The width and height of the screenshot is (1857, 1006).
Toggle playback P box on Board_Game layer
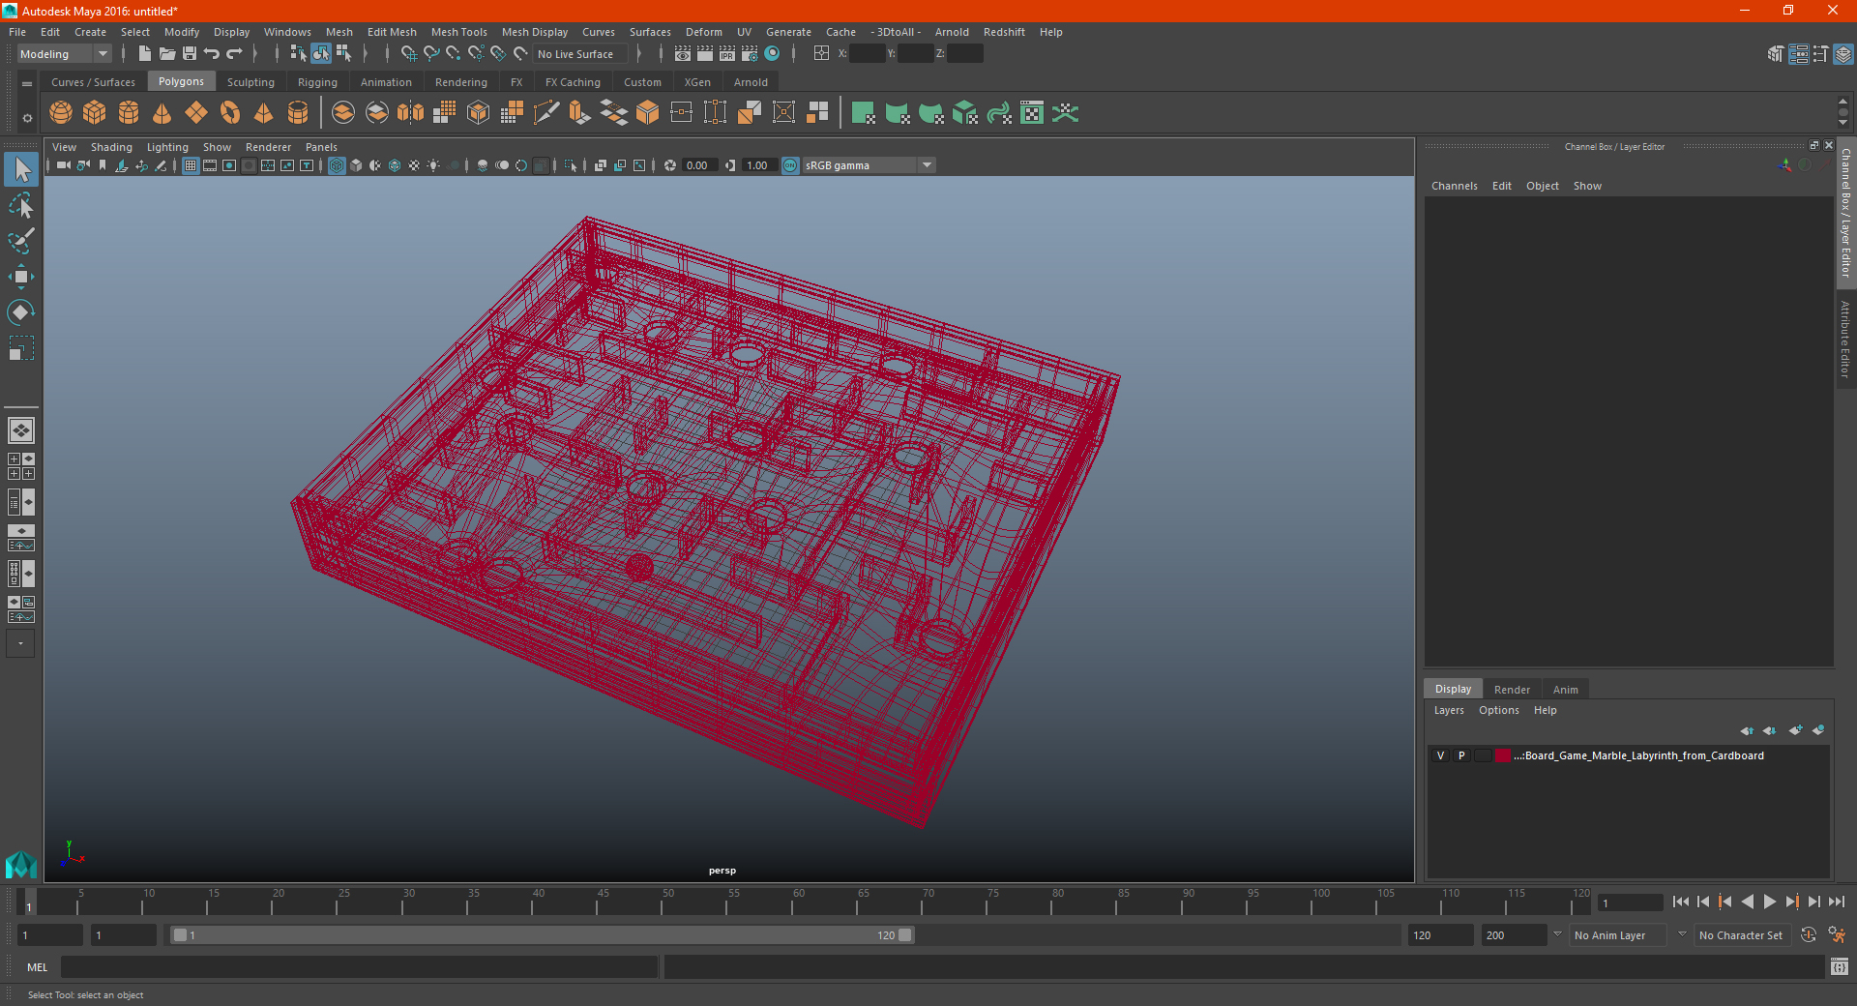pos(1461,755)
